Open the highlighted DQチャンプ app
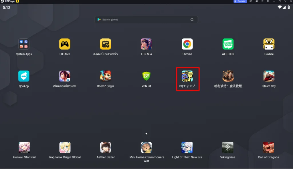293x169 pixels. pyautogui.click(x=187, y=76)
